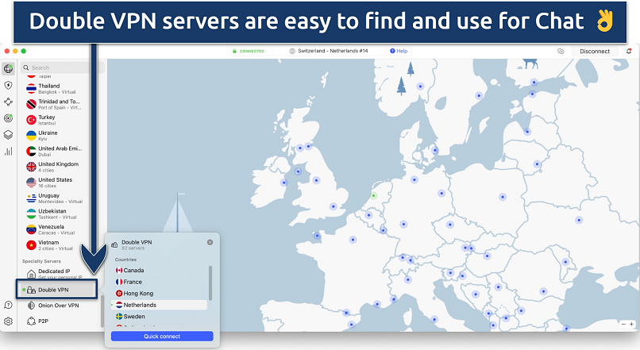Click the 'Thailand' country name
Image resolution: width=640 pixels, height=350 pixels.
pos(49,86)
